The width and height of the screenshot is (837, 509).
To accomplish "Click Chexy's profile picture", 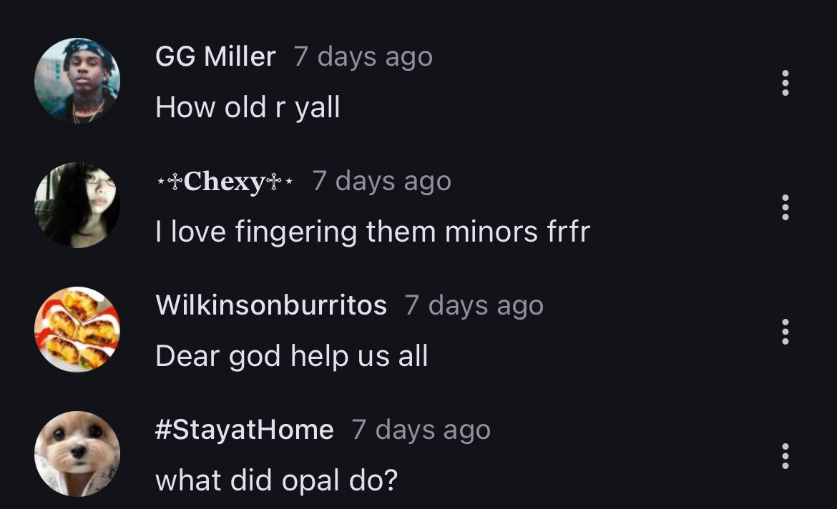I will [x=77, y=205].
